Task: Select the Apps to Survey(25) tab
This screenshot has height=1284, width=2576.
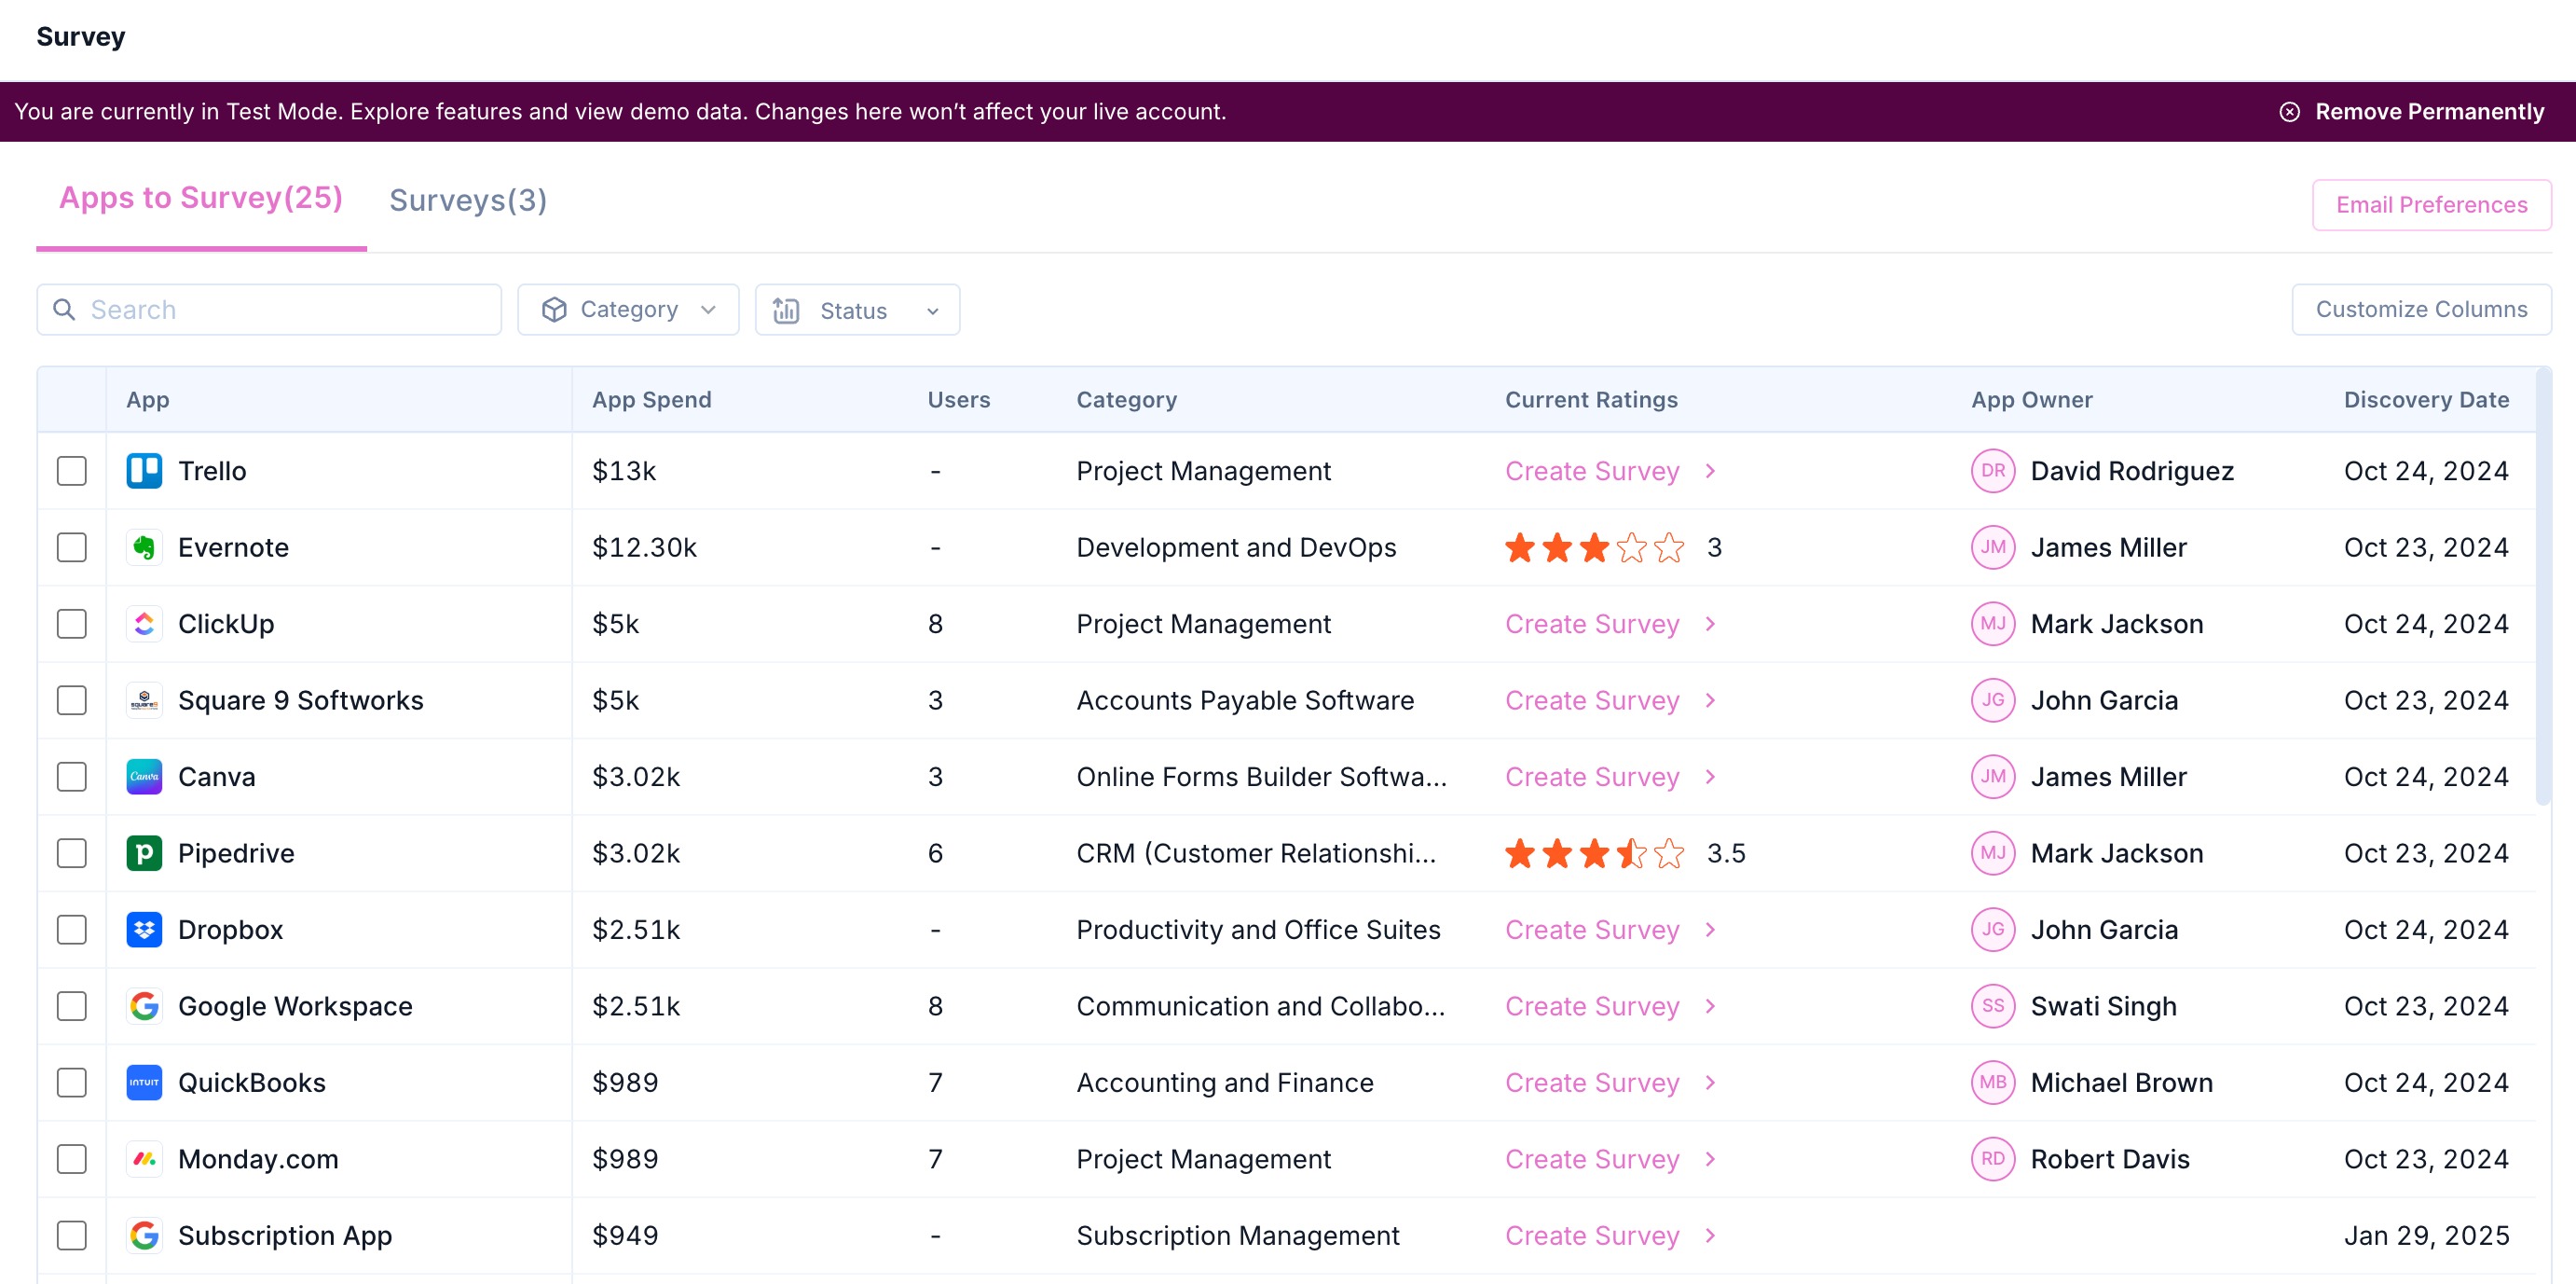Action: pos(201,199)
